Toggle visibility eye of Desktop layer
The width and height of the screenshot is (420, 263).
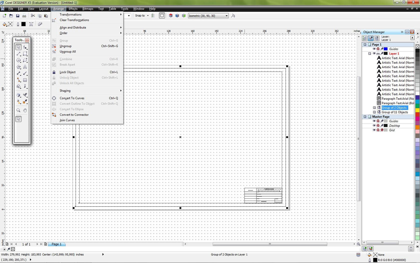pyautogui.click(x=374, y=126)
